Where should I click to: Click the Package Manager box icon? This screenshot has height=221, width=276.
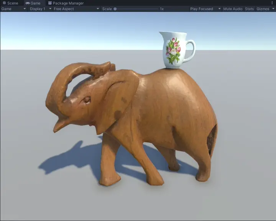tap(50, 3)
